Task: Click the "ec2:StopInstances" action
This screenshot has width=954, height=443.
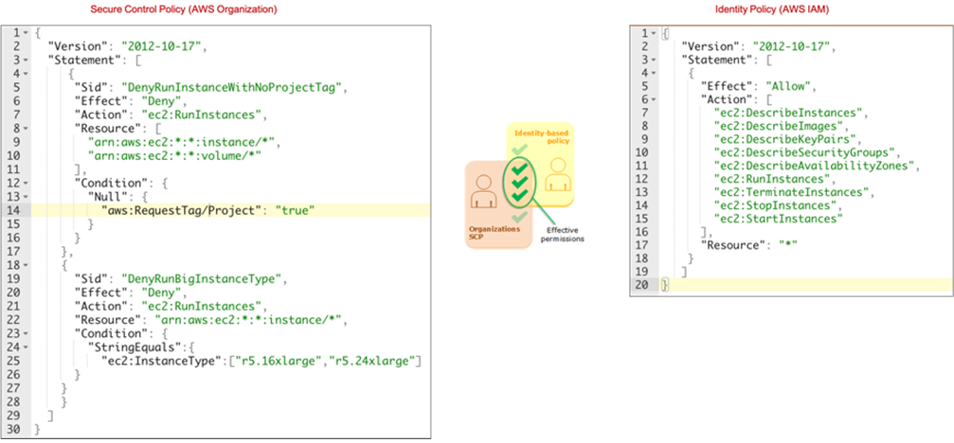Action: 776,205
